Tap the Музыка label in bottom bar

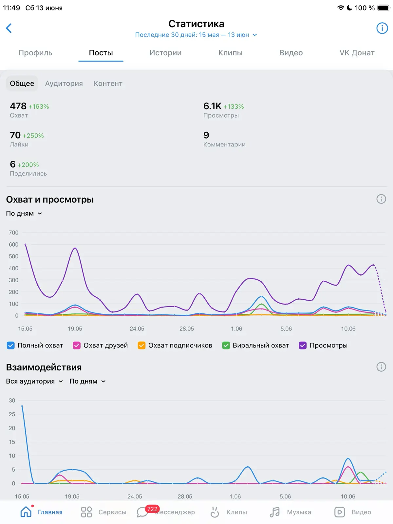pyautogui.click(x=299, y=512)
